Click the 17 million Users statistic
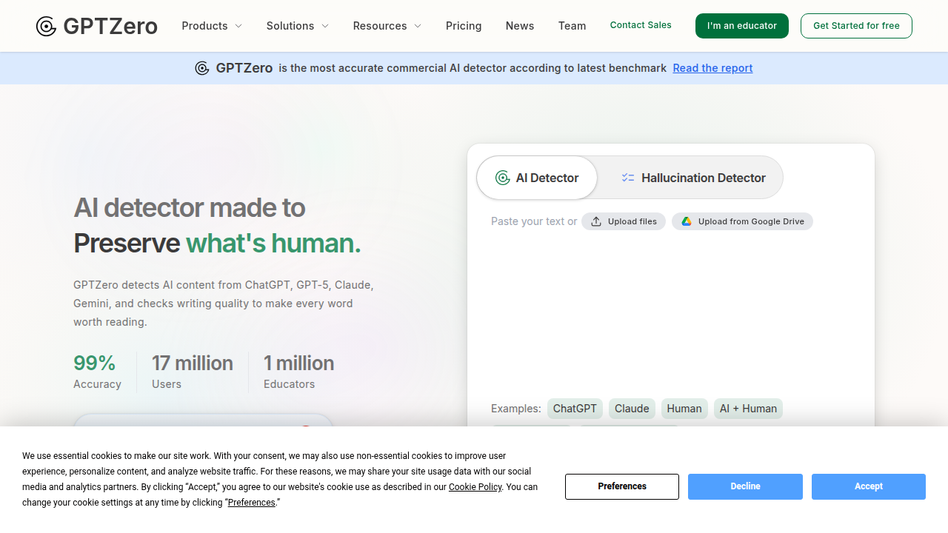Image resolution: width=948 pixels, height=533 pixels. (x=193, y=372)
